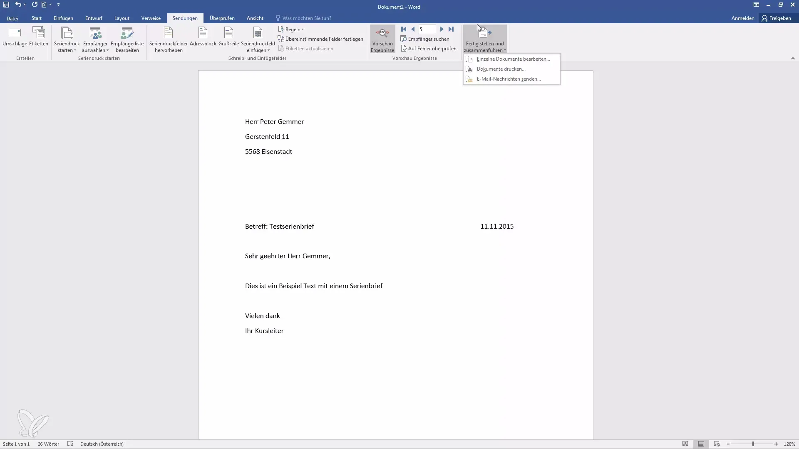Click the proofing check icon in status bar
Screen dimensions: 799x449
pos(70,444)
